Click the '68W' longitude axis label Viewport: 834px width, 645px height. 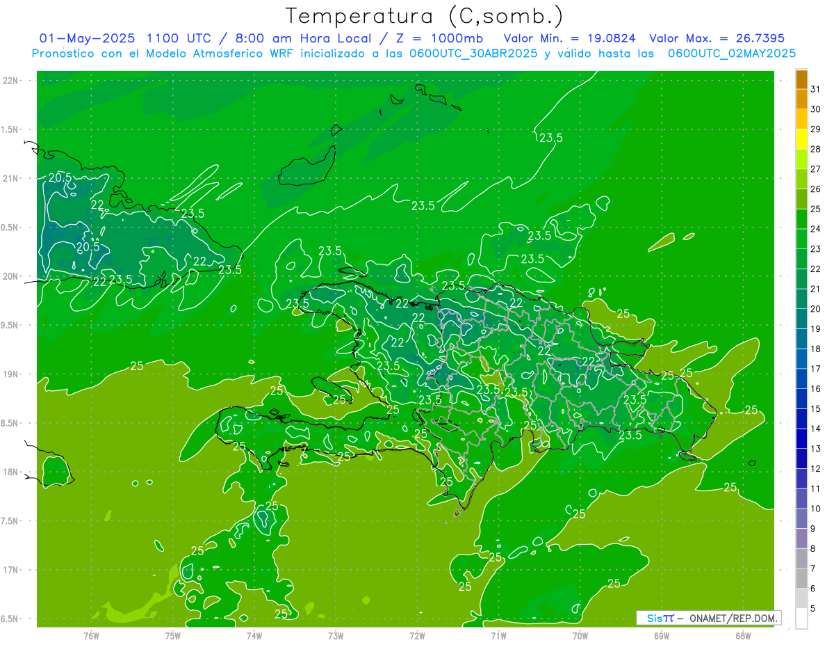(x=743, y=635)
